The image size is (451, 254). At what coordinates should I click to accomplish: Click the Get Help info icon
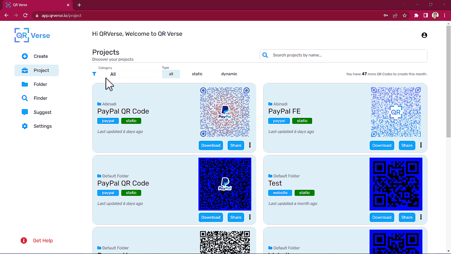pyautogui.click(x=24, y=241)
